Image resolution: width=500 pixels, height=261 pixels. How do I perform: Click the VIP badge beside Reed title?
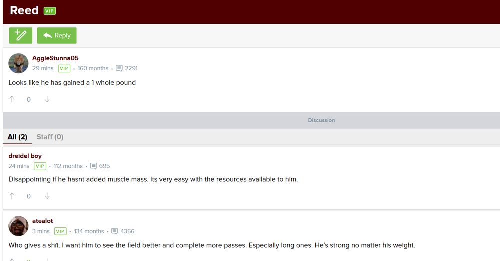[x=50, y=11]
